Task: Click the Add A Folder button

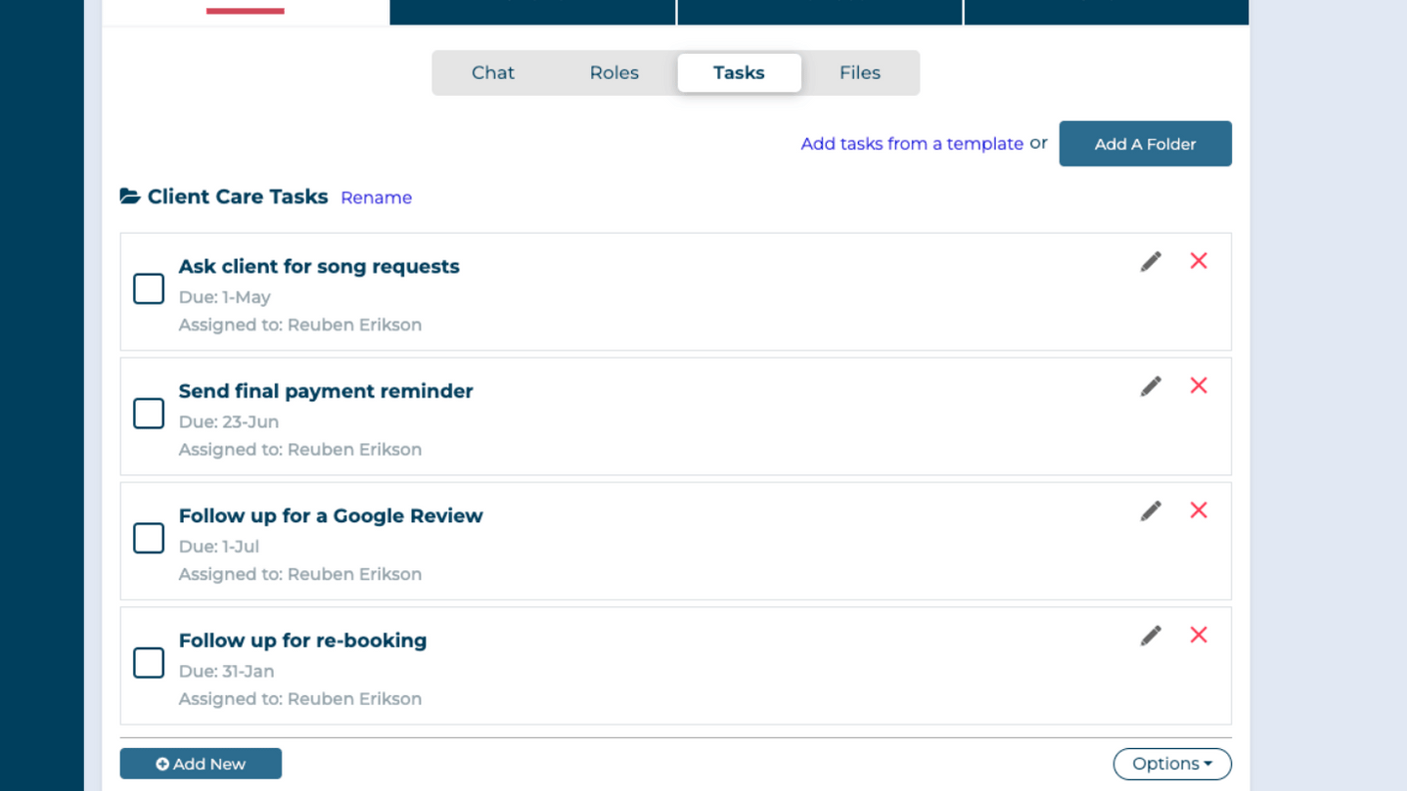Action: tap(1145, 143)
